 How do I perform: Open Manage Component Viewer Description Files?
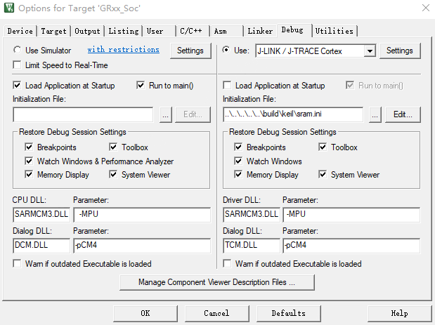tap(217, 282)
